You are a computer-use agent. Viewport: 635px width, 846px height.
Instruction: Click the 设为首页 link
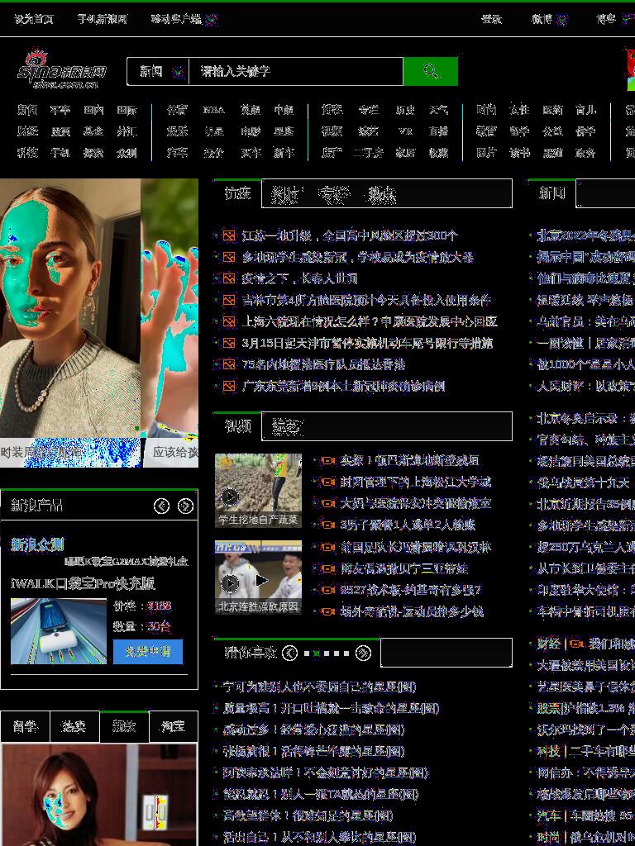click(33, 20)
